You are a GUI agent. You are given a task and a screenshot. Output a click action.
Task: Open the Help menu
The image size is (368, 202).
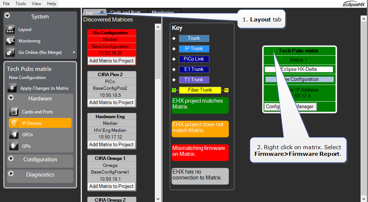[52, 3]
